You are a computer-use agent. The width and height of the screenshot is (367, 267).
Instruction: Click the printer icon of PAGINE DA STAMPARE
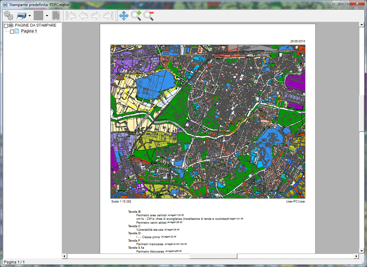coord(11,25)
